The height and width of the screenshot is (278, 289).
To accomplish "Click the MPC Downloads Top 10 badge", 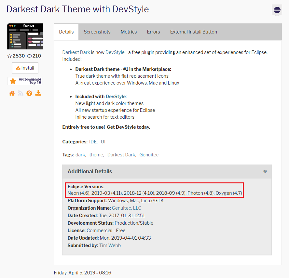I will coord(25,81).
